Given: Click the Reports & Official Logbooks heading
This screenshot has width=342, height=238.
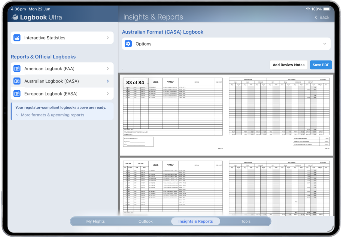Looking at the screenshot, I should (x=43, y=57).
